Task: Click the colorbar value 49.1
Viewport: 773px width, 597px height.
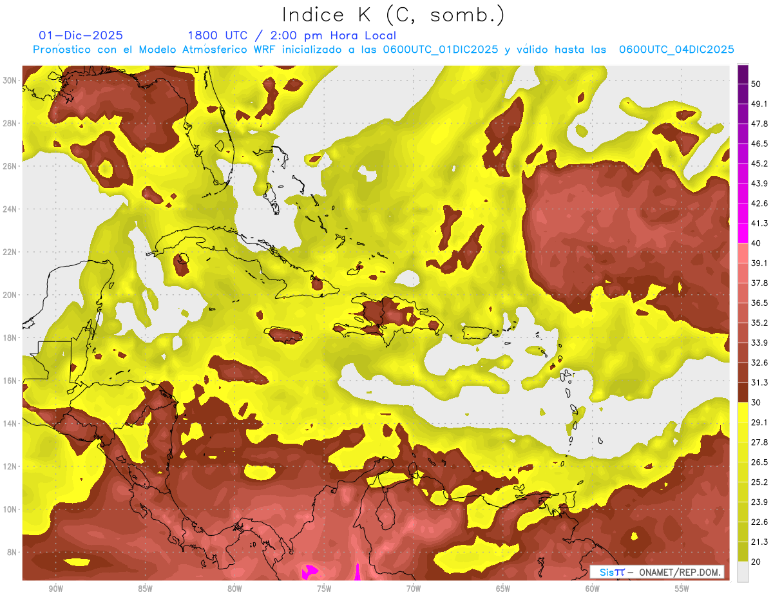Action: 759,104
